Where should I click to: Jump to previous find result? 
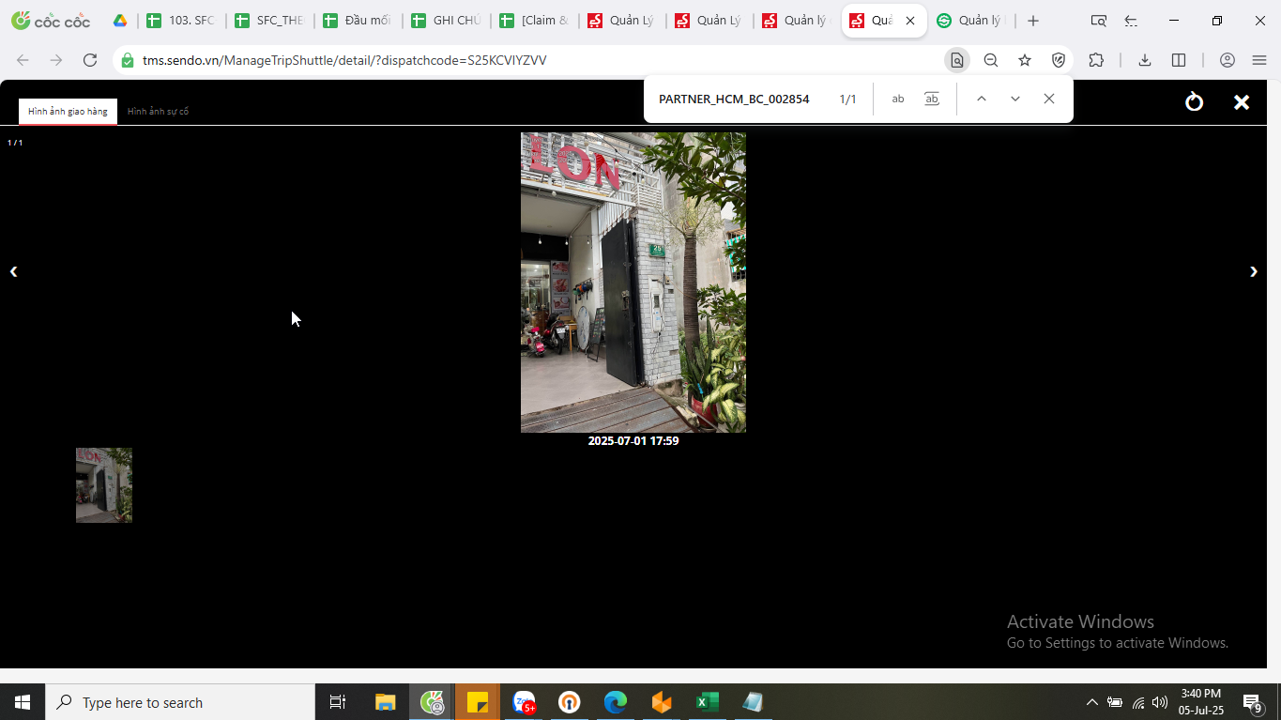point(981,99)
